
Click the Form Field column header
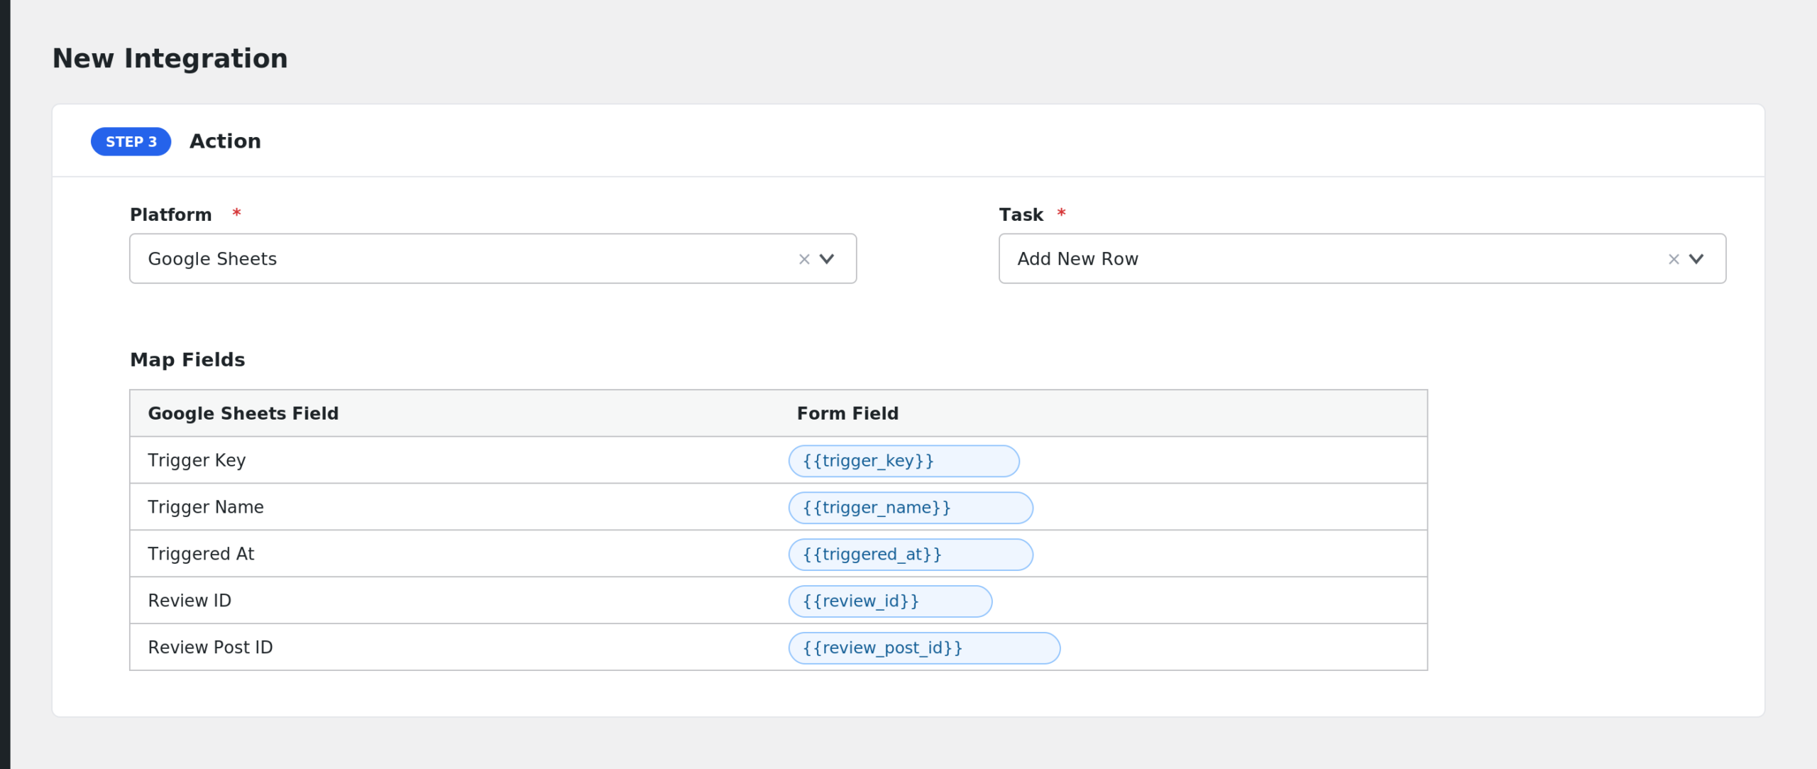click(847, 413)
